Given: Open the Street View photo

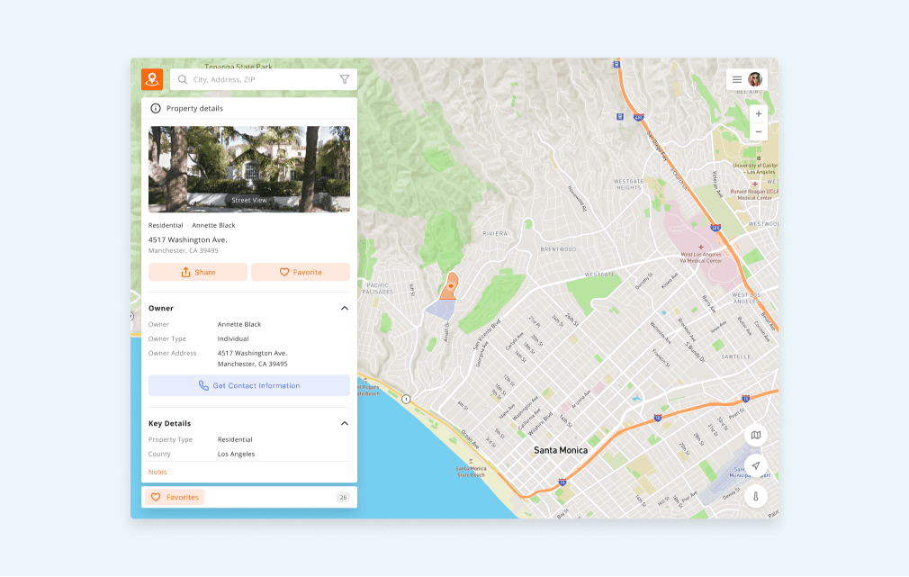Looking at the screenshot, I should point(249,169).
